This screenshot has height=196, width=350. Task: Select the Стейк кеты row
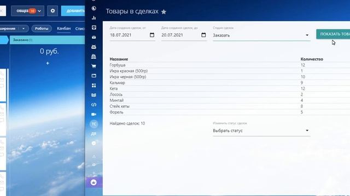point(230,106)
